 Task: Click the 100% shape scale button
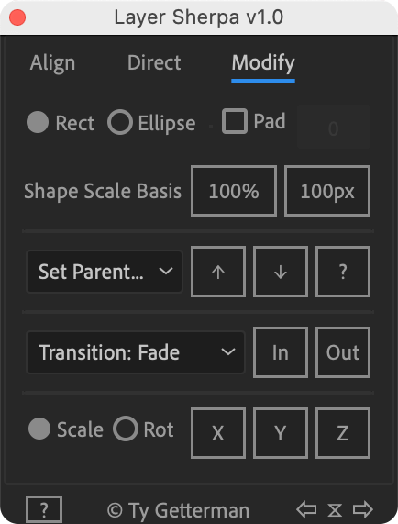234,191
